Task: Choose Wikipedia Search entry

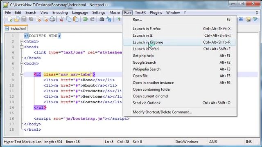Action: (180, 69)
